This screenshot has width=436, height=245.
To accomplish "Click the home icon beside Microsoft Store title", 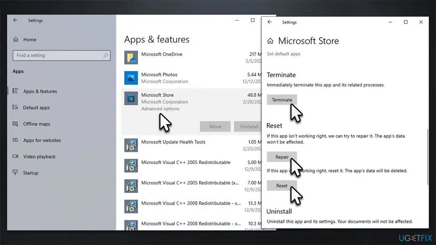I will point(270,41).
